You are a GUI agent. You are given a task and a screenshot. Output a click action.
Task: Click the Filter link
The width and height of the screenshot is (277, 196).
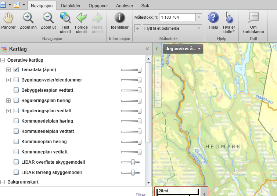pos(140,195)
